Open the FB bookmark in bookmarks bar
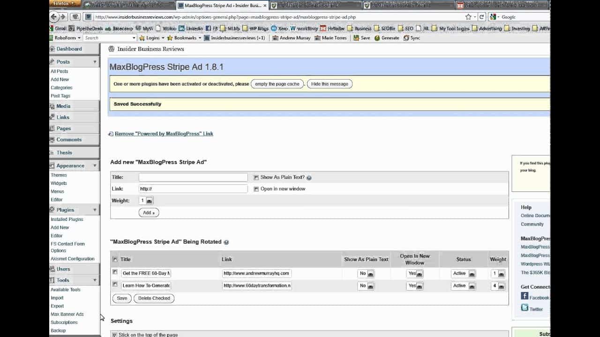This screenshot has width=600, height=337. click(212, 29)
